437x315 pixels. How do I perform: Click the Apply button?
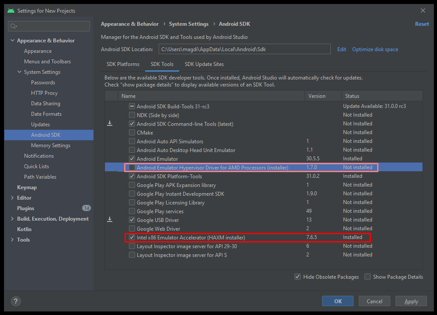click(x=411, y=301)
